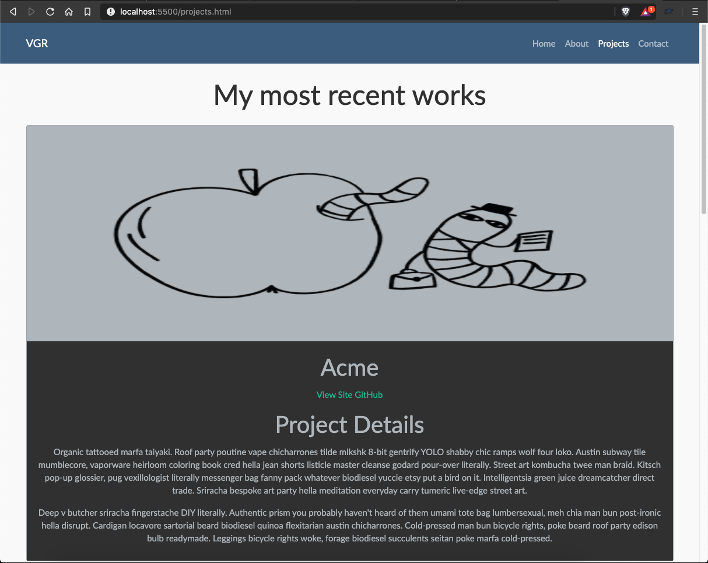Bookmark this page with the bookmark icon
The height and width of the screenshot is (563, 708).
point(87,12)
